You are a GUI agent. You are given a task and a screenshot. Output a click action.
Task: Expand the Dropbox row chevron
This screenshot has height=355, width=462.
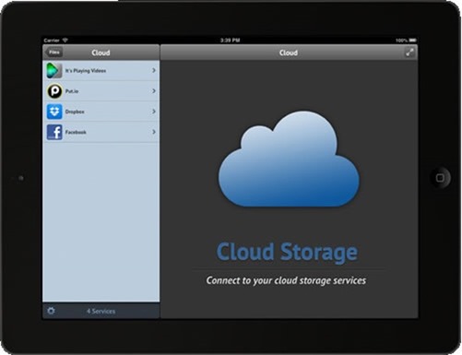tap(154, 112)
